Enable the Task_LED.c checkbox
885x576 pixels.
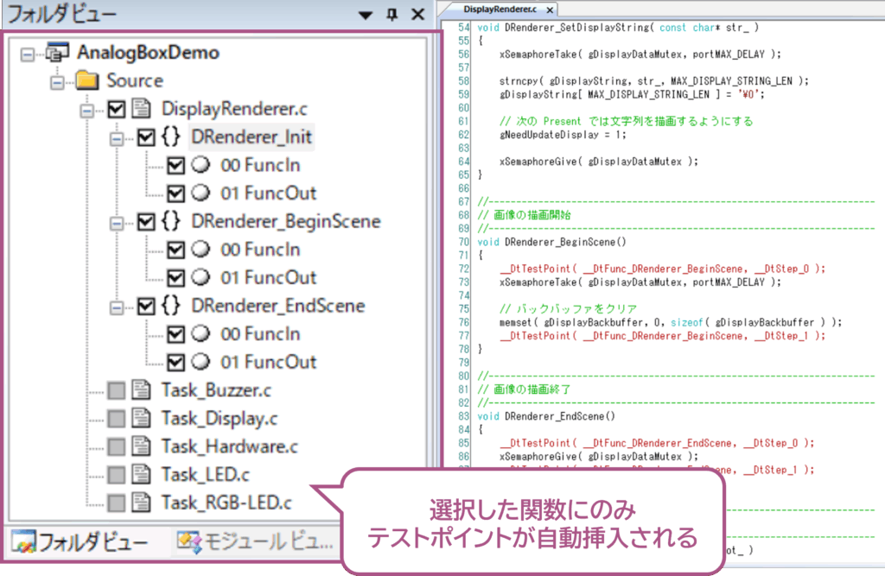click(x=117, y=474)
